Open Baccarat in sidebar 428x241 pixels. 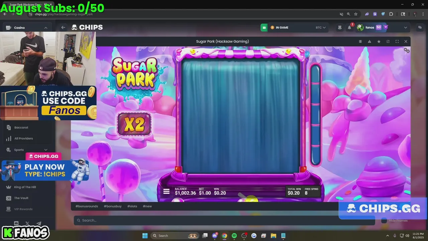click(21, 128)
